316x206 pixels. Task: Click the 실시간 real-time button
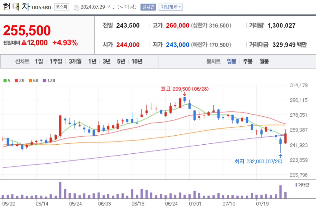[148, 7]
